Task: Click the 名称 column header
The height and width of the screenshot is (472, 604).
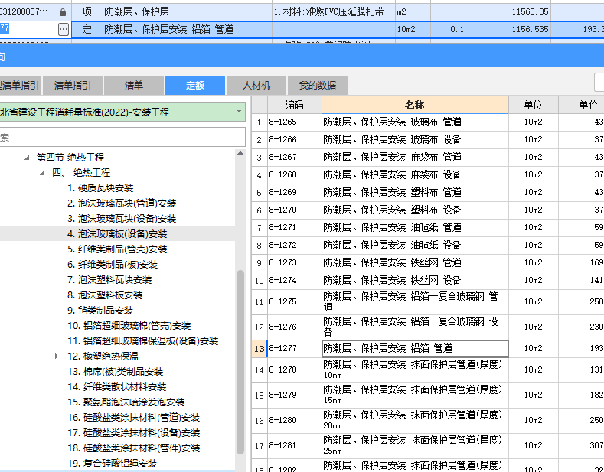Action: click(415, 105)
